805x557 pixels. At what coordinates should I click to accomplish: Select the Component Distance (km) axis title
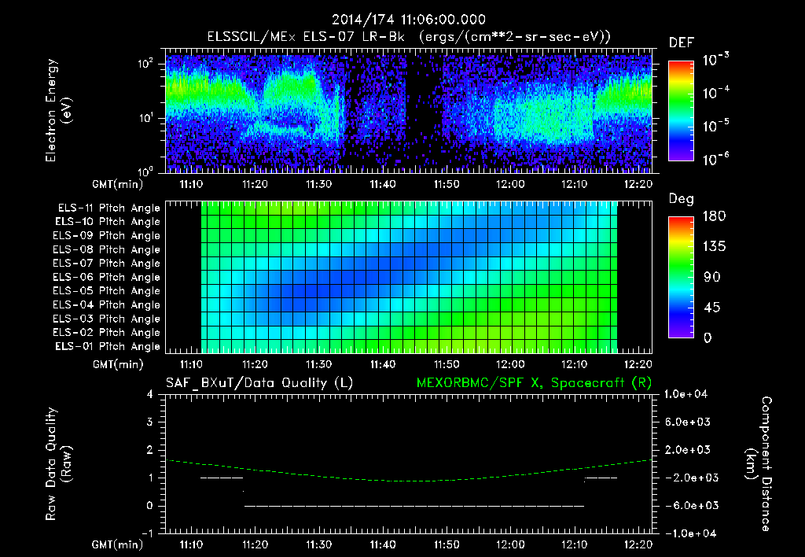(758, 464)
